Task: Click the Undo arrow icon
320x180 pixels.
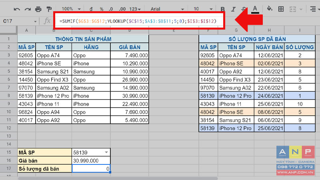Action: (x=17, y=9)
